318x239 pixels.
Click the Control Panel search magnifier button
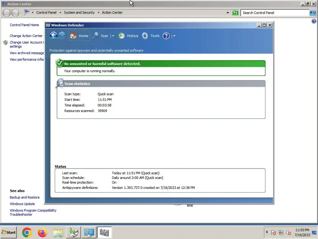(x=313, y=12)
